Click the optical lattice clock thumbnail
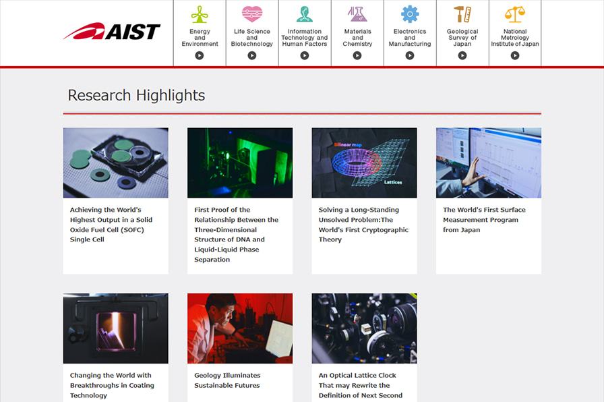 [x=364, y=328]
